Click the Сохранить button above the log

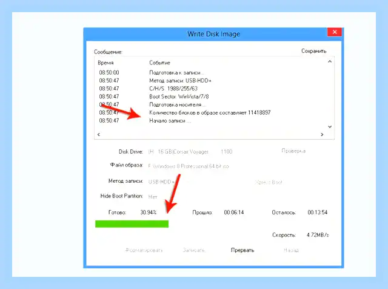tap(314, 51)
